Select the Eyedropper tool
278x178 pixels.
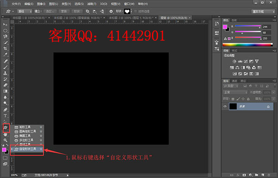pyautogui.click(x=5, y=55)
